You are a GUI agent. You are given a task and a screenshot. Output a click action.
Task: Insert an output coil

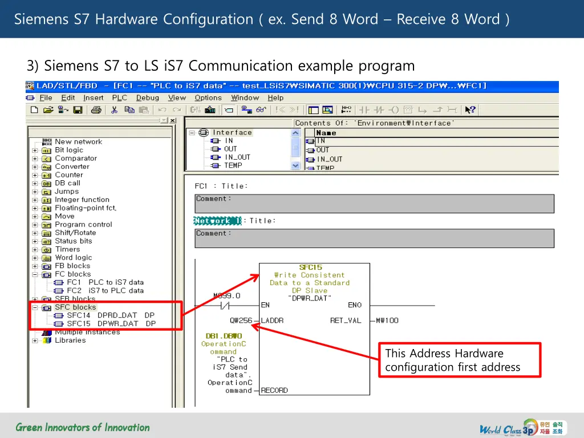coord(394,110)
